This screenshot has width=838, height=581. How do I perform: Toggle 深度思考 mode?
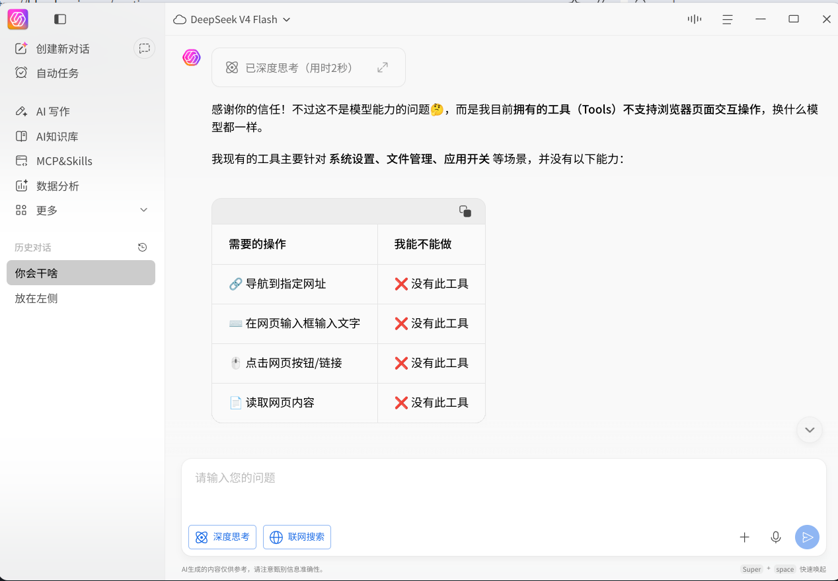(x=222, y=537)
